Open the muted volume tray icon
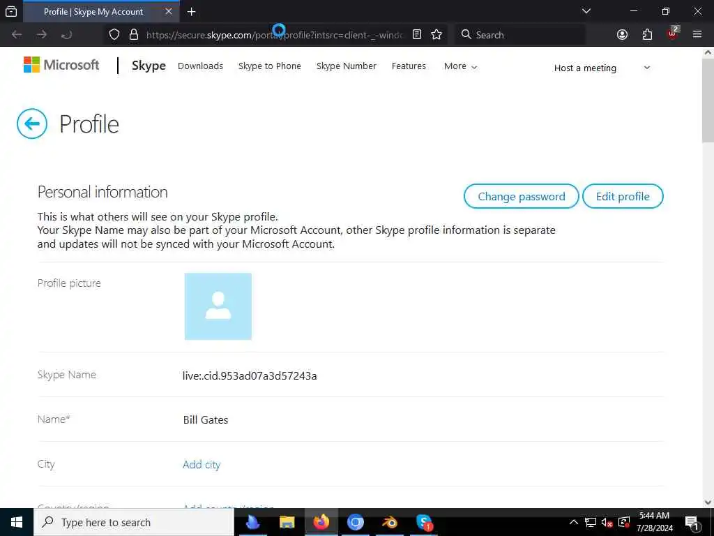714x536 pixels. pyautogui.click(x=607, y=522)
